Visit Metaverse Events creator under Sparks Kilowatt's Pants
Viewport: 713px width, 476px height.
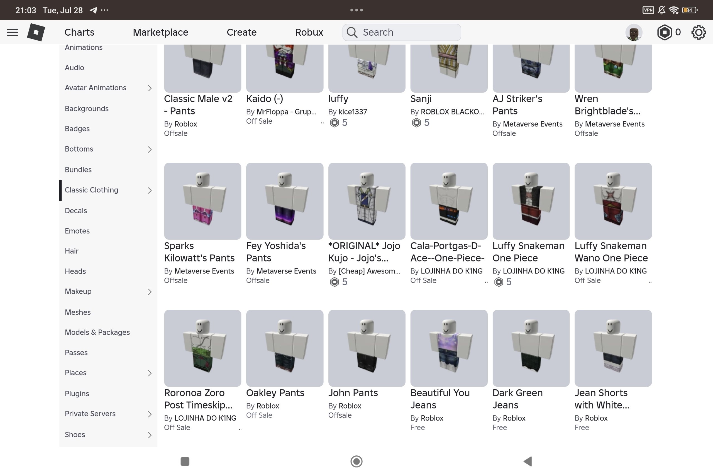pyautogui.click(x=204, y=271)
